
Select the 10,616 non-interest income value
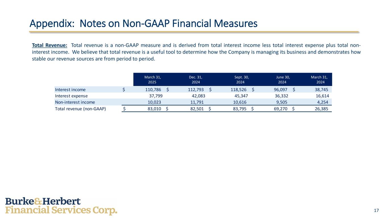point(240,102)
